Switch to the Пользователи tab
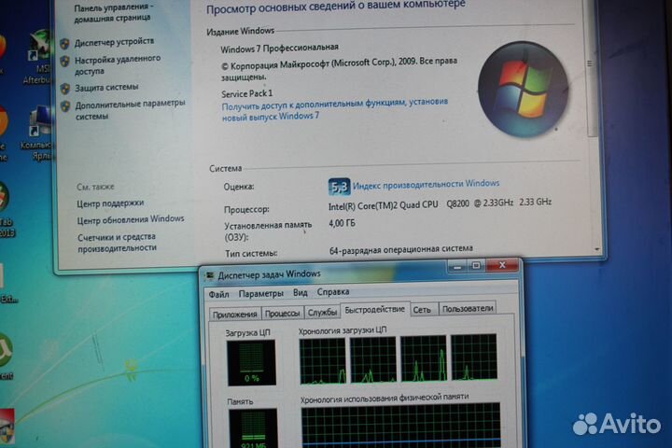This screenshot has width=672, height=448. click(468, 308)
